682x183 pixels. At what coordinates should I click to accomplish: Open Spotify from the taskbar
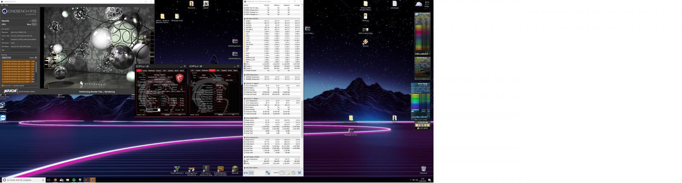point(74,180)
